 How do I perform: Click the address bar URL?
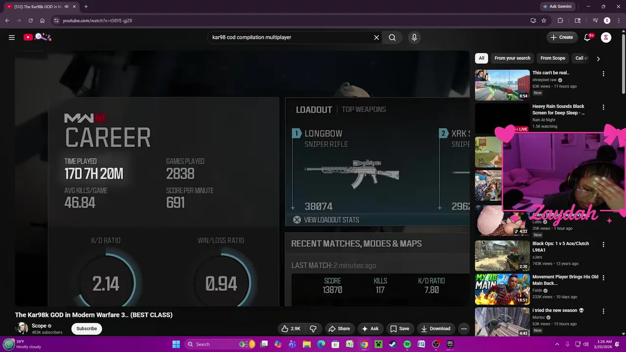click(x=97, y=21)
